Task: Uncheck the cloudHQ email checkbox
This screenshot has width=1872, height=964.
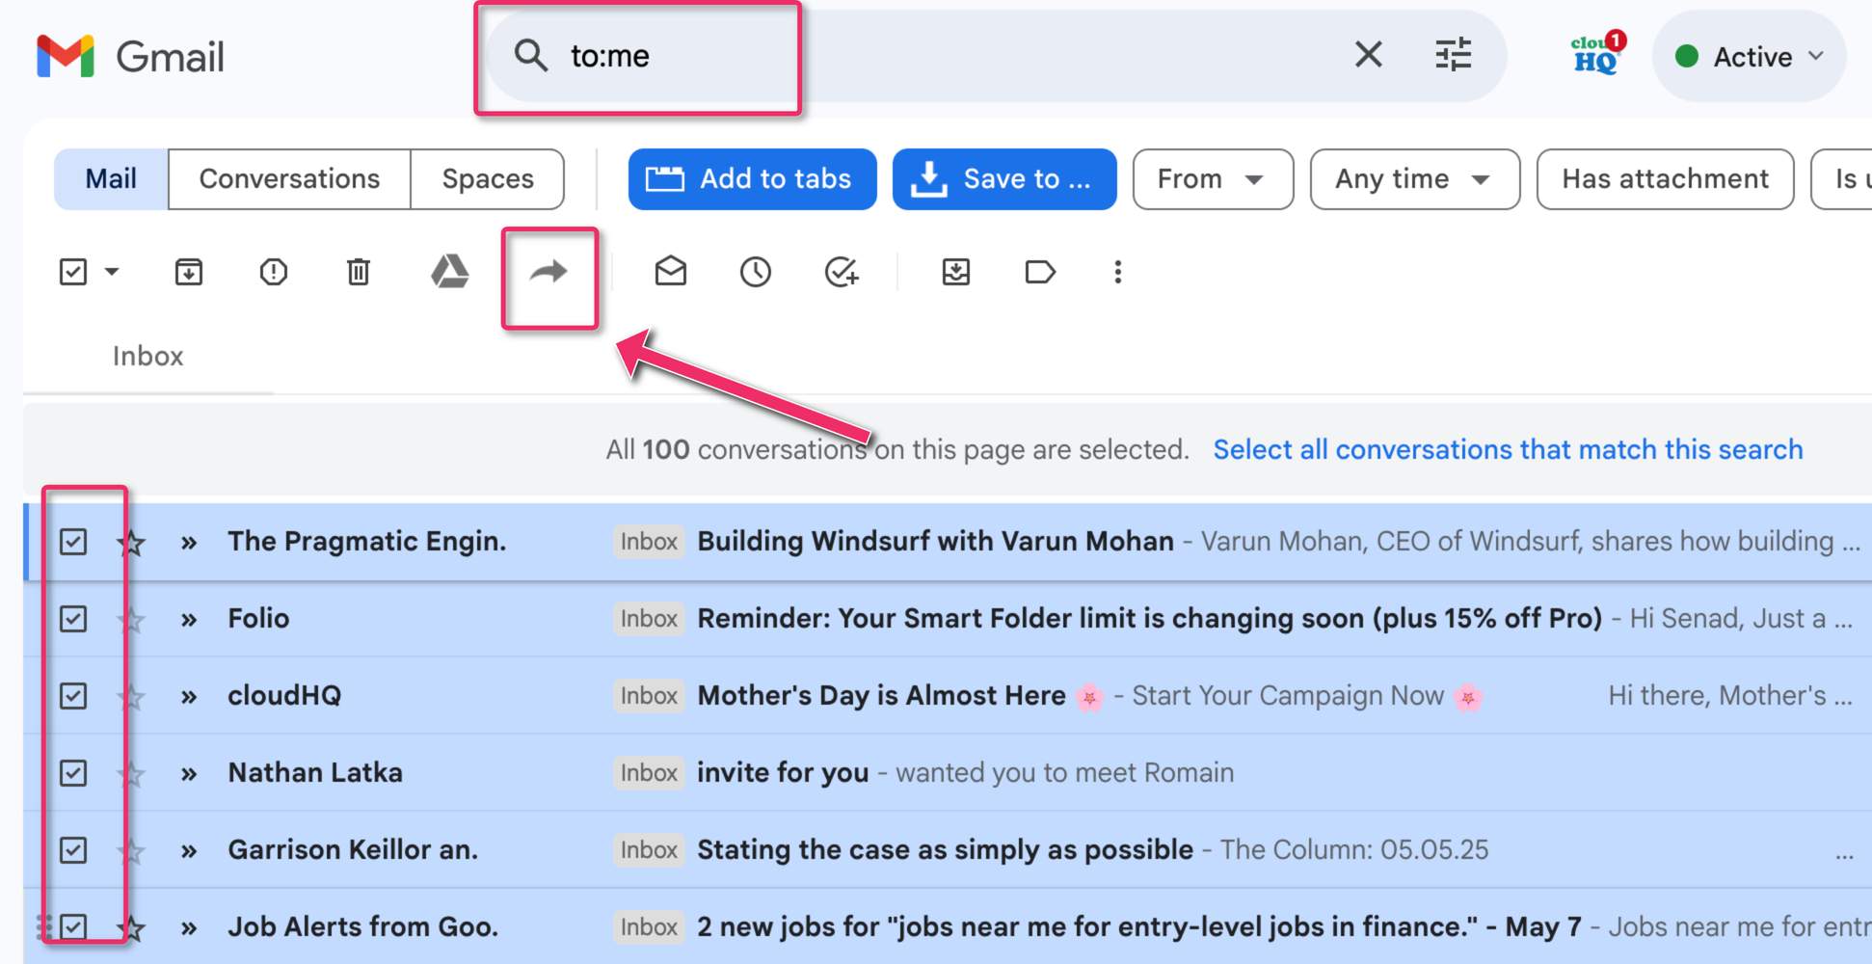Action: tap(73, 696)
